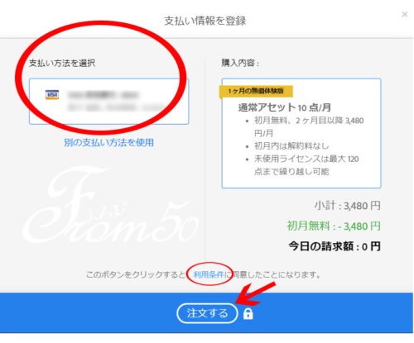Click the 注文する order button

click(207, 313)
